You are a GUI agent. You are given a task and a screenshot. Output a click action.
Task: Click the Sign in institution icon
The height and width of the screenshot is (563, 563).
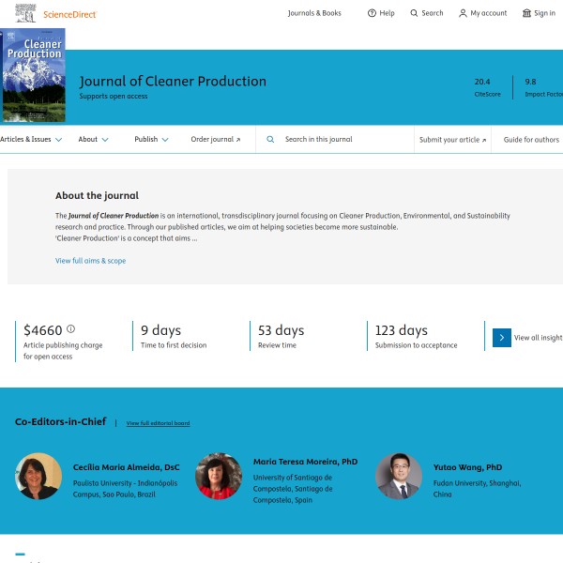tap(526, 13)
